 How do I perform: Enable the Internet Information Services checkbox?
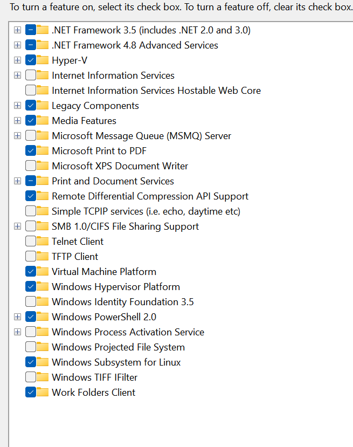tap(31, 75)
